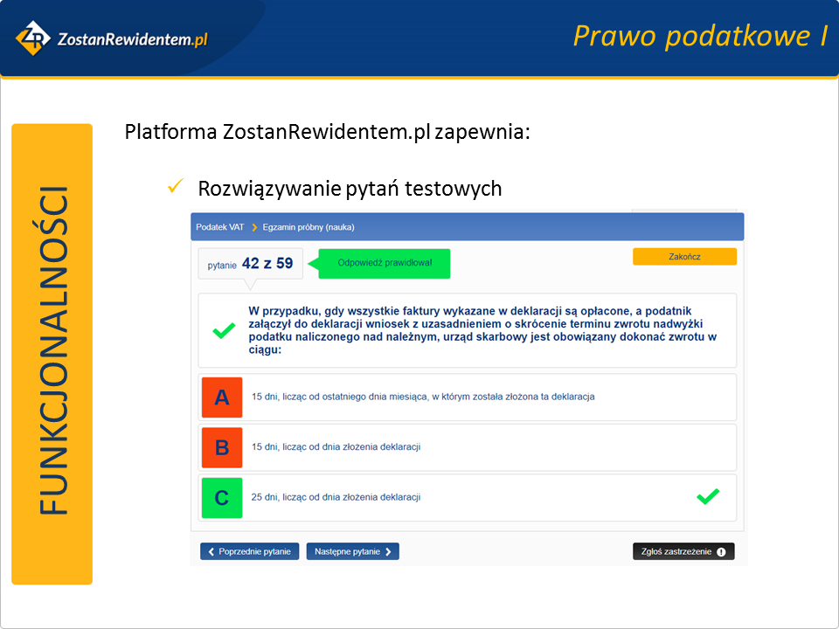Open the Podatek VAT breadcrumb
This screenshot has width=839, height=629.
[x=221, y=227]
